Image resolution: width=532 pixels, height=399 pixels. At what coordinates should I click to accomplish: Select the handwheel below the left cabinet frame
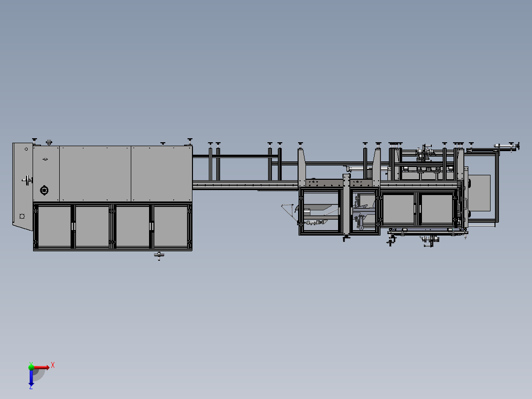pos(159,255)
